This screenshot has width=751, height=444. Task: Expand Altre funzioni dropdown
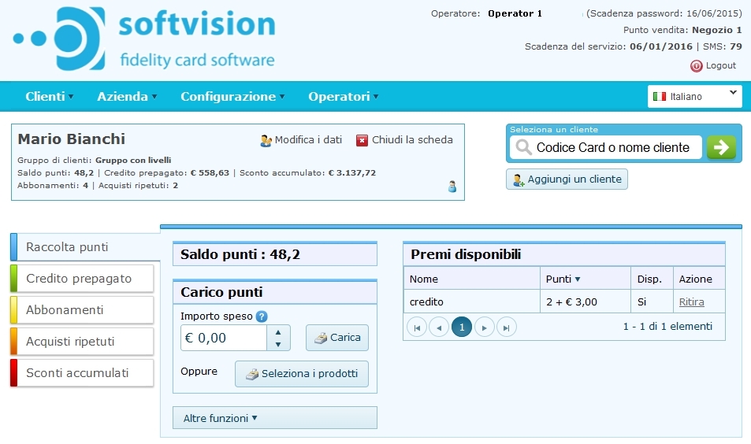275,418
